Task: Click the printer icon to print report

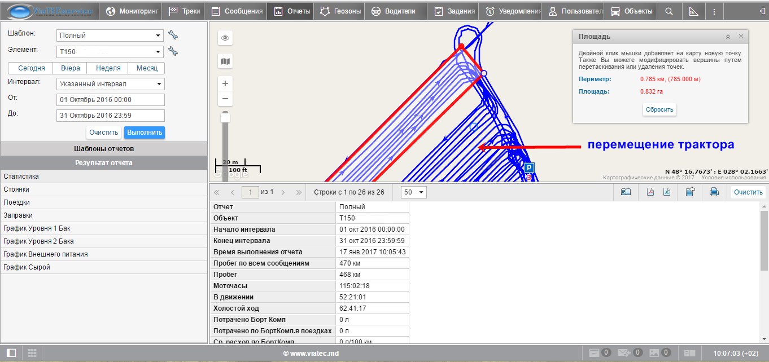Action: coord(714,192)
